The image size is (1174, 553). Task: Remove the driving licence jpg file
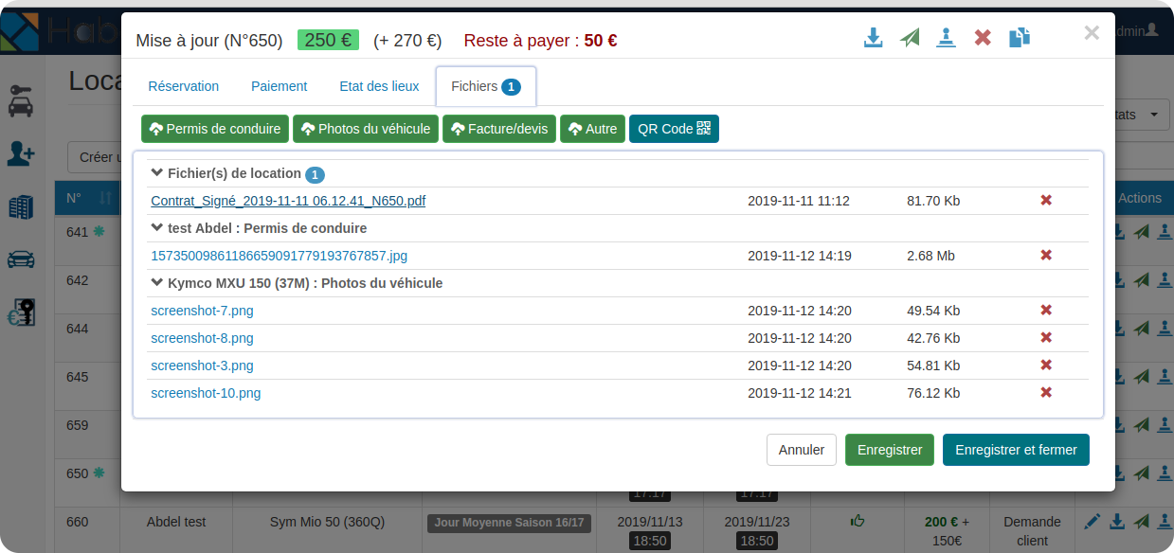coord(1046,256)
